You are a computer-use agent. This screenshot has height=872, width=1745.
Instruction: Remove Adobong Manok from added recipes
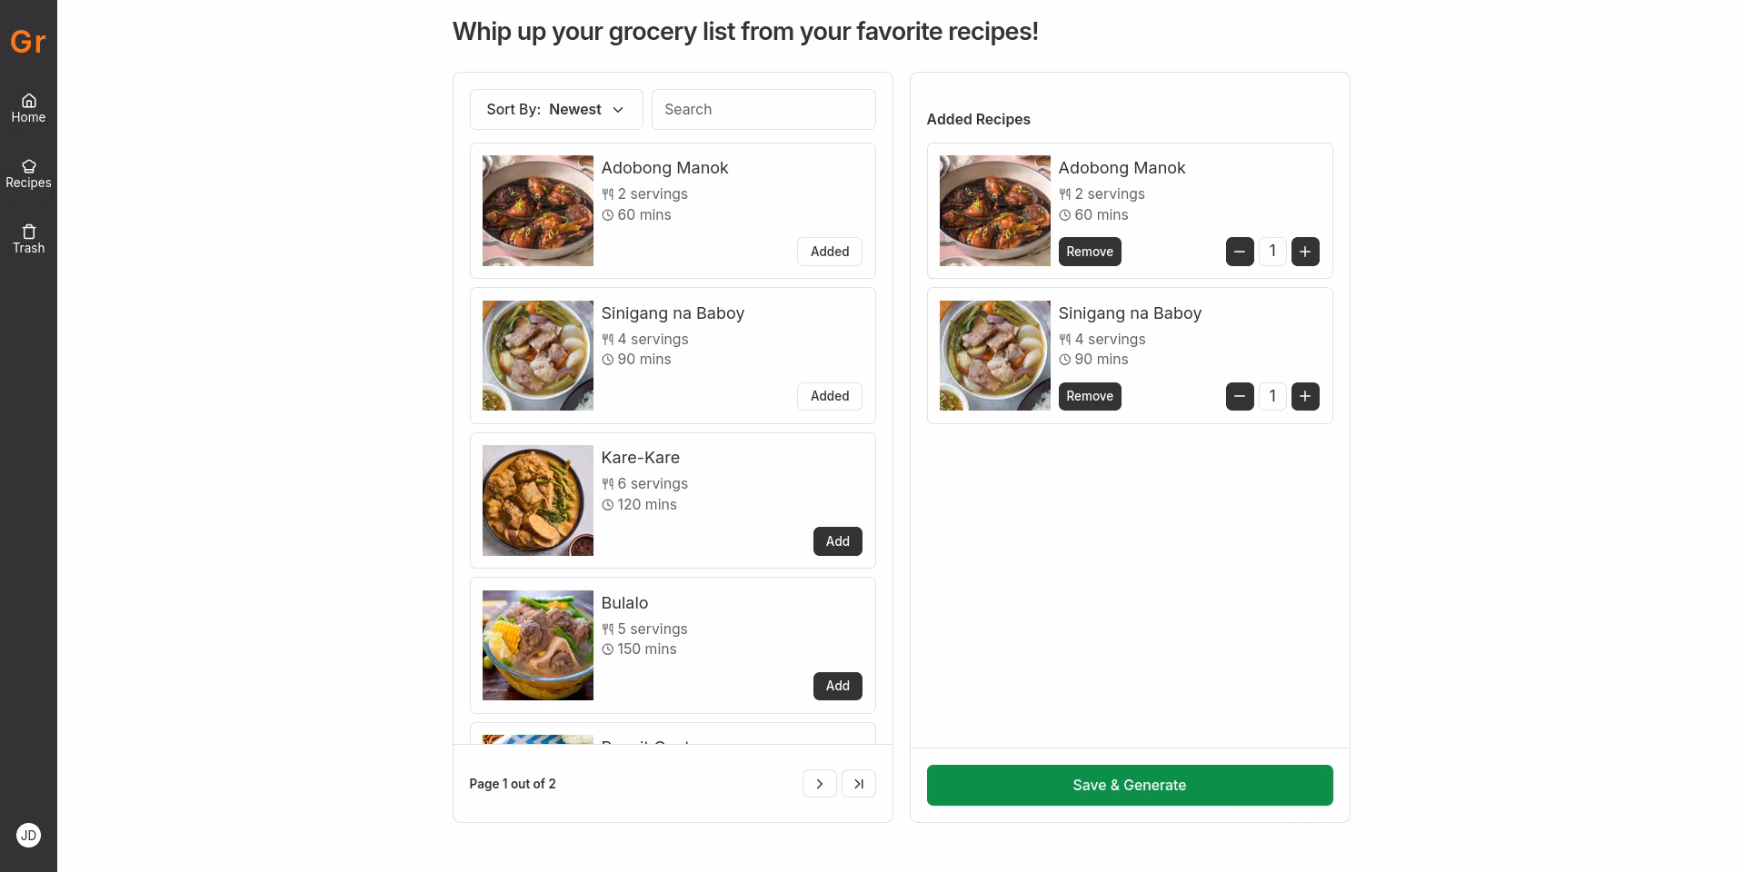point(1090,252)
